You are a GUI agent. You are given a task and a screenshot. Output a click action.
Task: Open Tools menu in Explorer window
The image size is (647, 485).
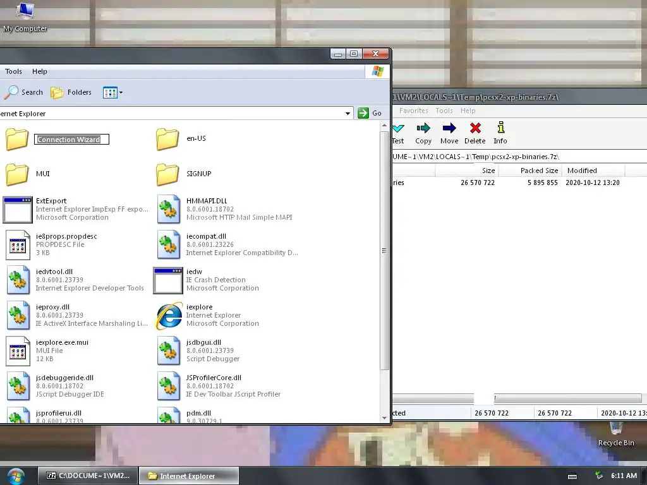pos(13,71)
